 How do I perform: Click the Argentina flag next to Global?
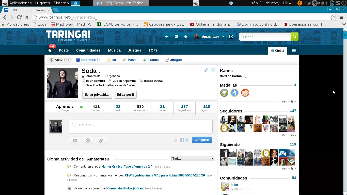(x=294, y=51)
